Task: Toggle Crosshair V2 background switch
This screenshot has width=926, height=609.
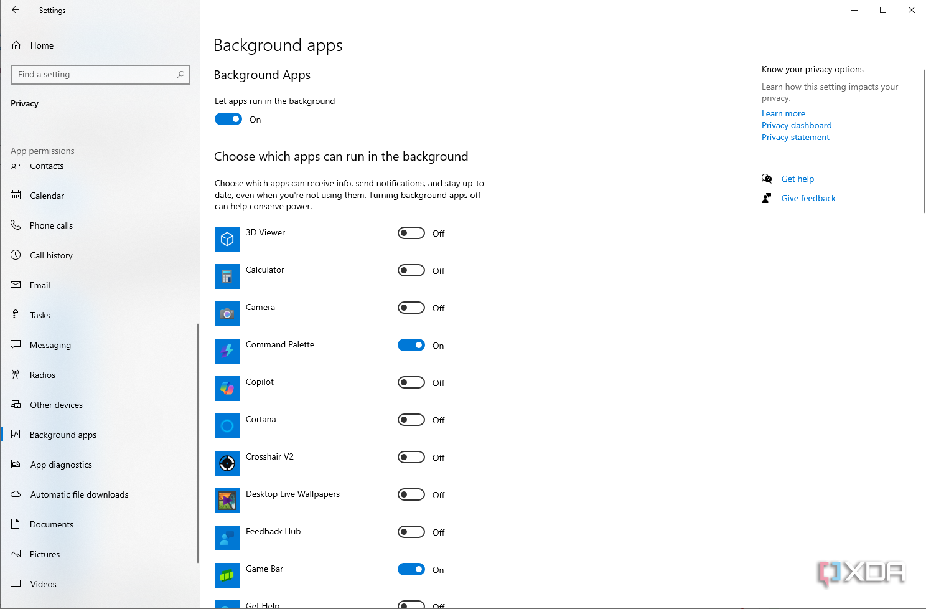Action: pyautogui.click(x=411, y=457)
